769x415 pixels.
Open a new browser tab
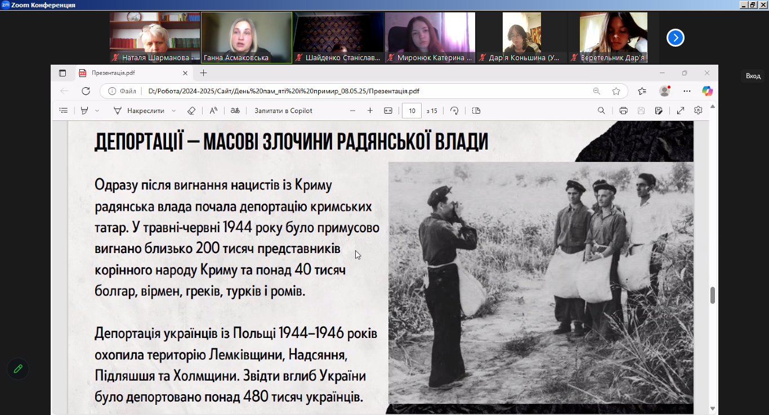click(x=203, y=73)
